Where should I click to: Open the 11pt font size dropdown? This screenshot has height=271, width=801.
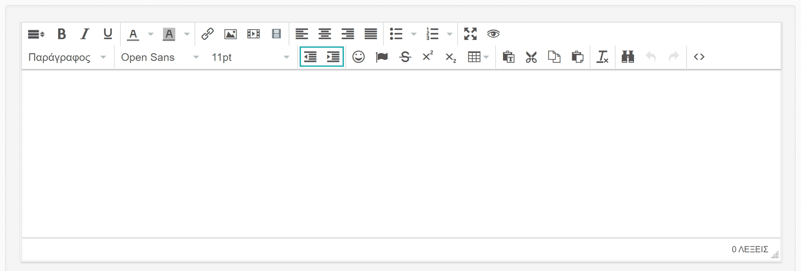click(250, 57)
